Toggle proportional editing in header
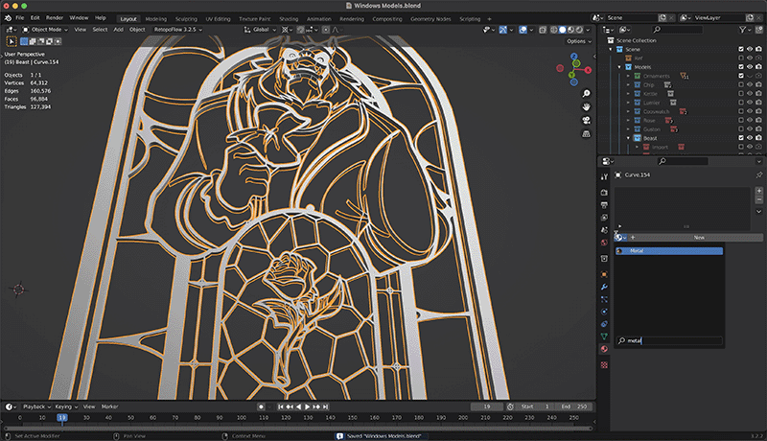This screenshot has width=767, height=441. [x=326, y=30]
